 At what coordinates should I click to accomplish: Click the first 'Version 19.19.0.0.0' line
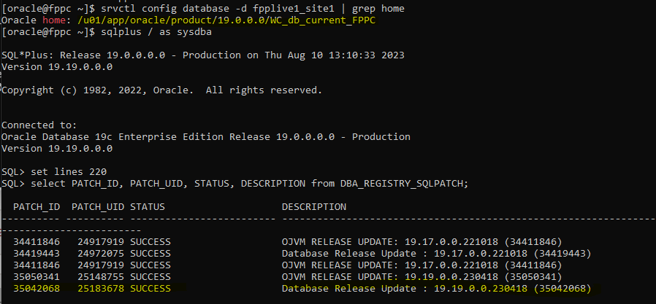pos(57,67)
